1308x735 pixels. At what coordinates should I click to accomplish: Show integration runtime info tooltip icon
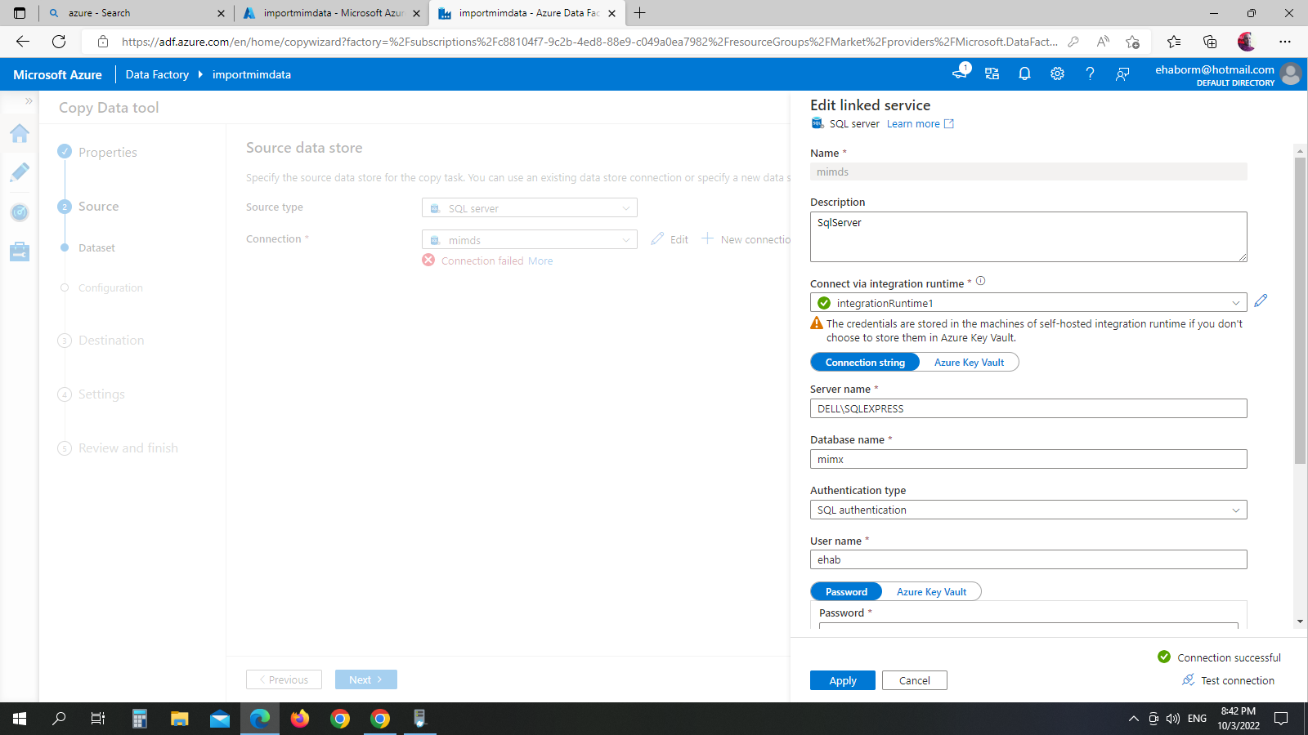(981, 281)
